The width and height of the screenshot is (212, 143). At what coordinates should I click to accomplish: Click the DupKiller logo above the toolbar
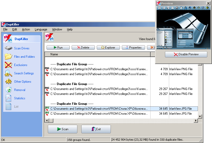(x=49, y=37)
